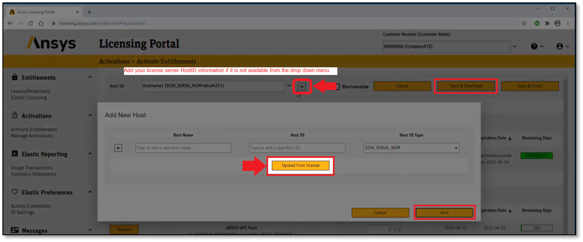Open Usage Transactions in sidebar
Screen dimensions: 583x242
[32, 168]
